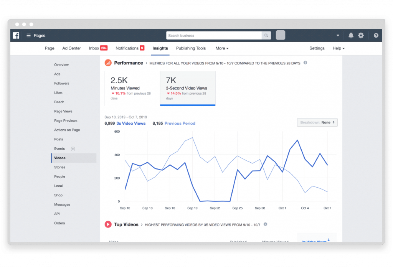The height and width of the screenshot is (267, 393).
Task: Click the help question mark icon
Action: point(376,35)
